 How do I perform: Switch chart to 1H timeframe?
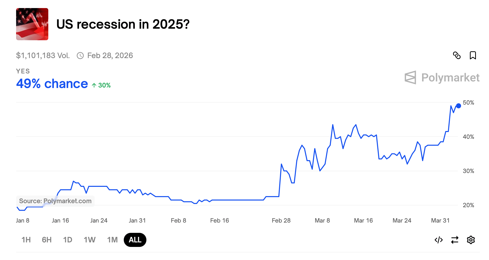pos(26,240)
